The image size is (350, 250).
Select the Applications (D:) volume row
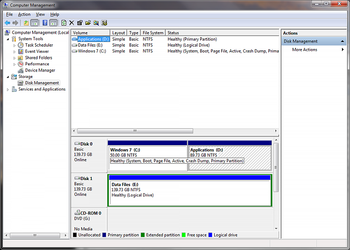coord(175,39)
